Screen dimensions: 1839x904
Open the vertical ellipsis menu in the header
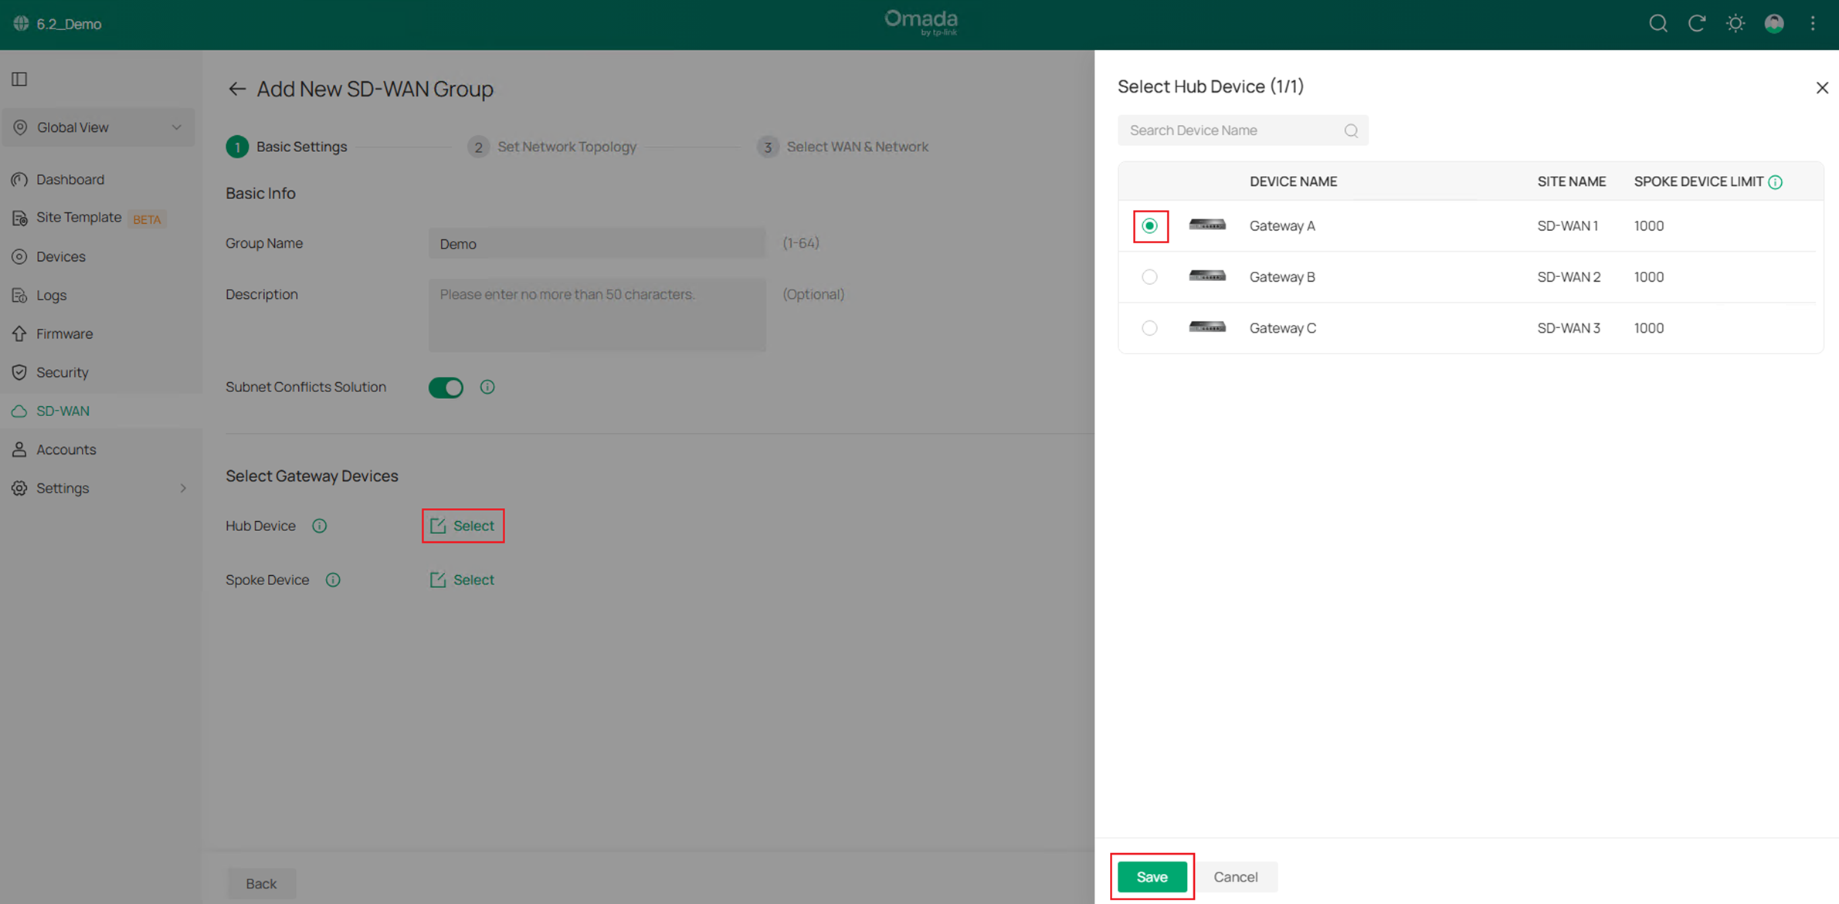tap(1813, 24)
